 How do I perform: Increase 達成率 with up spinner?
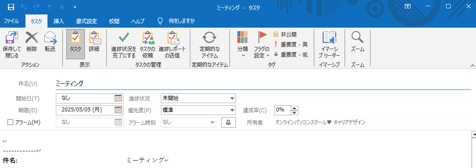point(294,108)
